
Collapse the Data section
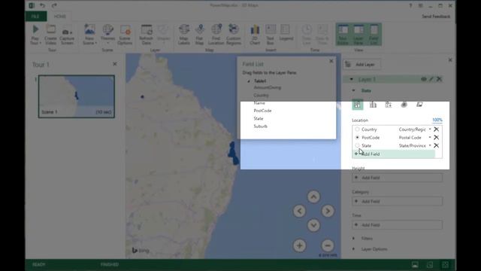354,90
